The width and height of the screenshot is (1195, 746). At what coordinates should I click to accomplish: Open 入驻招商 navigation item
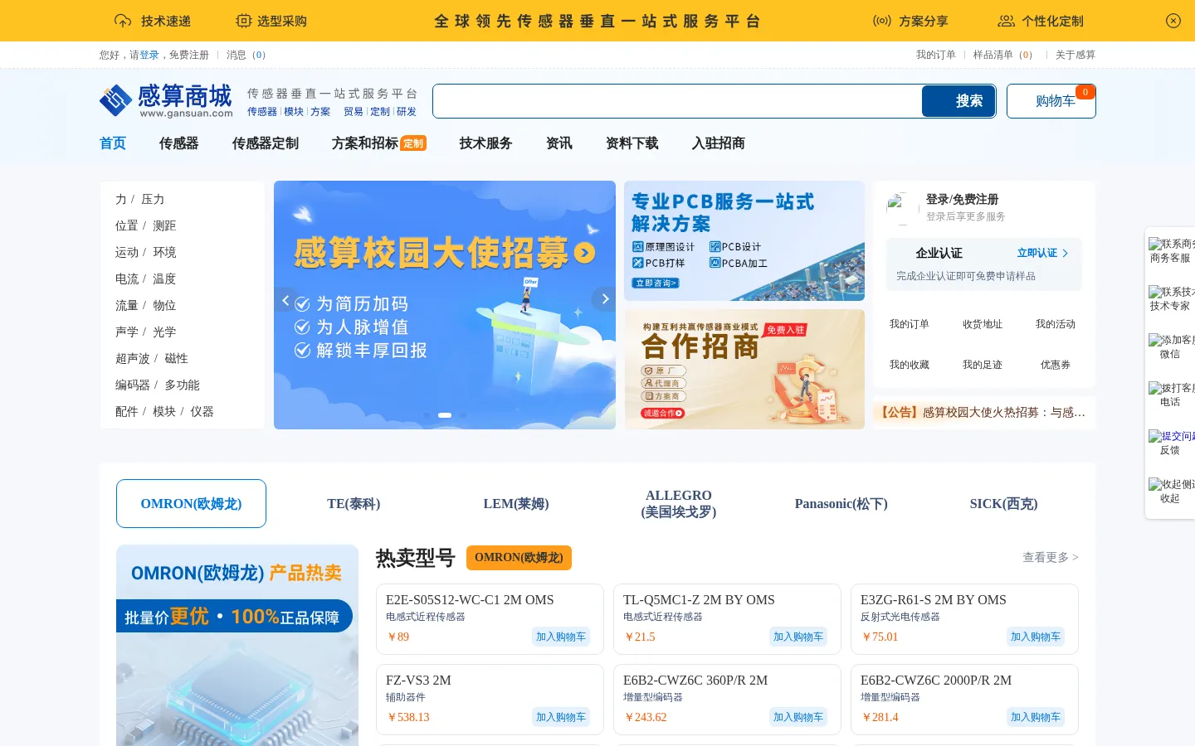pyautogui.click(x=719, y=143)
